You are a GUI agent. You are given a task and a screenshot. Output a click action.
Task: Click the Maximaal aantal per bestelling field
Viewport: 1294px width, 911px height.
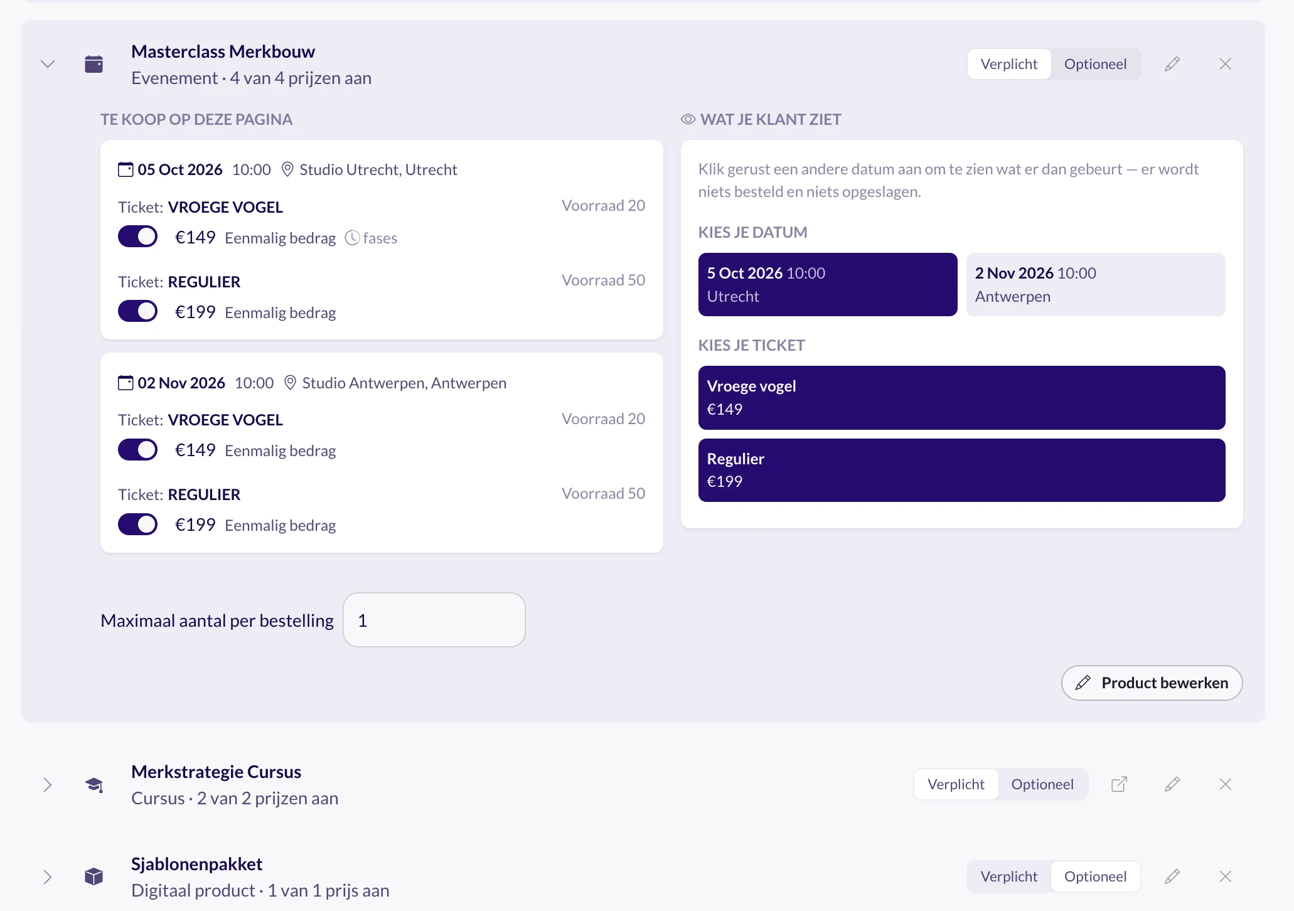tap(434, 620)
